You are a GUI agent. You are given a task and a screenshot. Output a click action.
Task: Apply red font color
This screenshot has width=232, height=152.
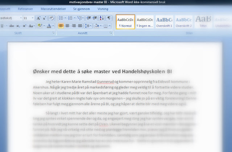(x=49, y=26)
